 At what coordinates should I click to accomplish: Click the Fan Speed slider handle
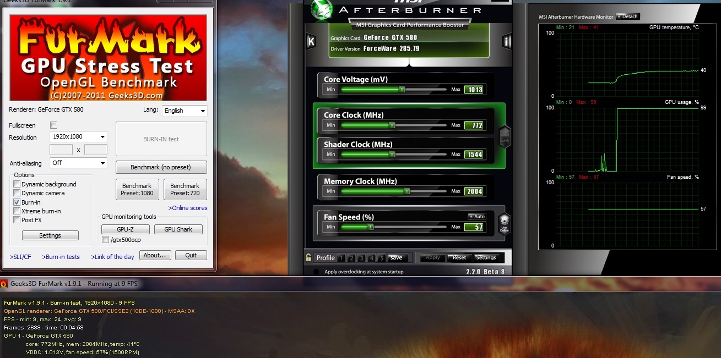[371, 227]
